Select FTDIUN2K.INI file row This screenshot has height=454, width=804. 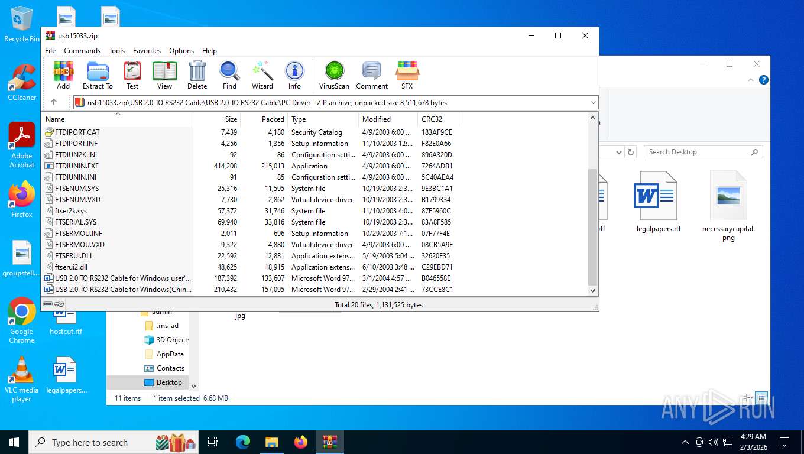point(251,155)
